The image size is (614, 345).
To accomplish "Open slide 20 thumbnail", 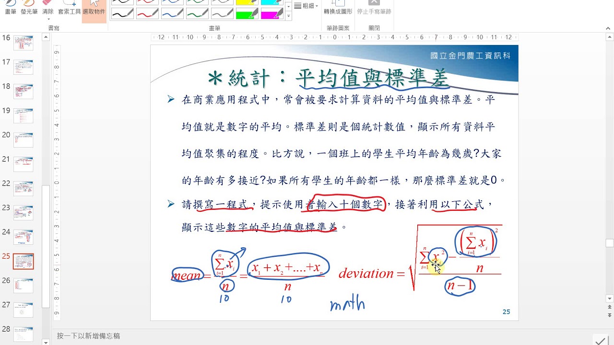I will [23, 140].
